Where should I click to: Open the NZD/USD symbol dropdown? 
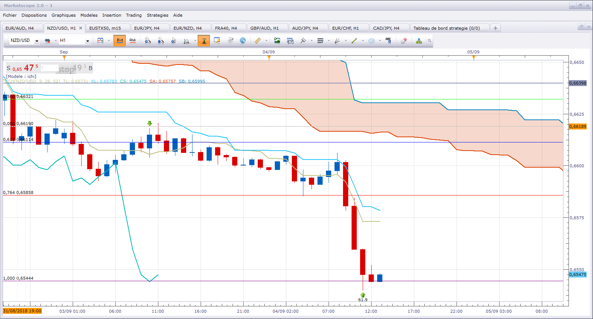37,41
